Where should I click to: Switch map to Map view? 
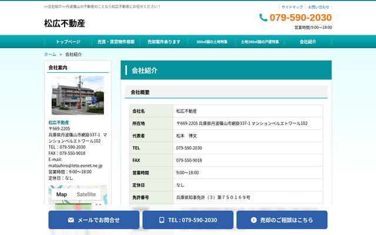[62, 194]
